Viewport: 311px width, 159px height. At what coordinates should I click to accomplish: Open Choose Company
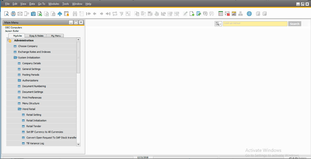click(x=28, y=46)
